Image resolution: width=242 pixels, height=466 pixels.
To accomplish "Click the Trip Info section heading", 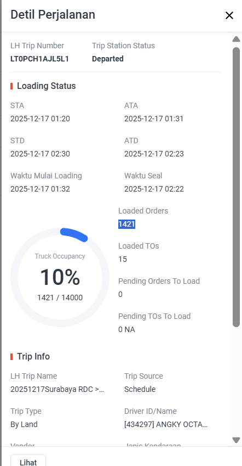I will pos(33,356).
